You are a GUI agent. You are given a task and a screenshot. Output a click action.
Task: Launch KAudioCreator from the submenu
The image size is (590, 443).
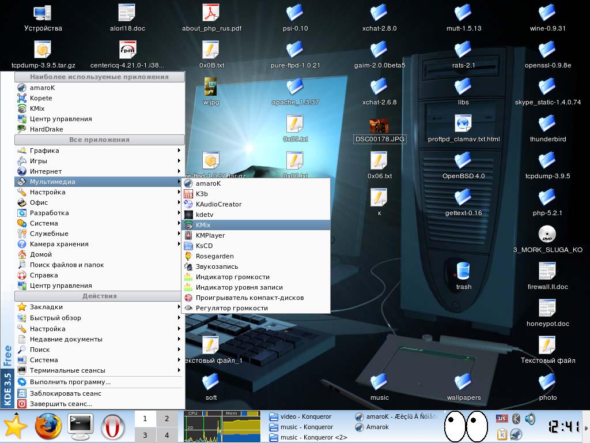(x=256, y=204)
